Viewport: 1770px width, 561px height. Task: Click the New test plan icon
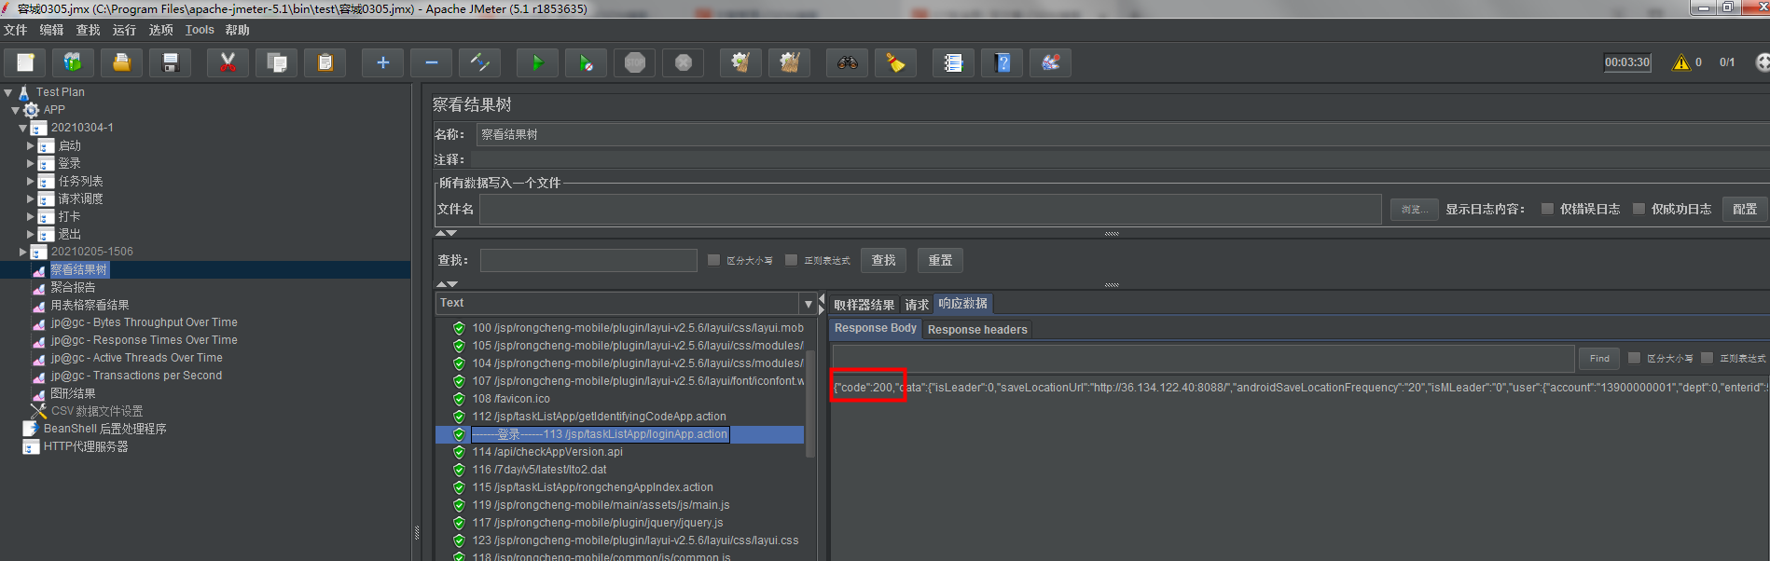point(25,62)
